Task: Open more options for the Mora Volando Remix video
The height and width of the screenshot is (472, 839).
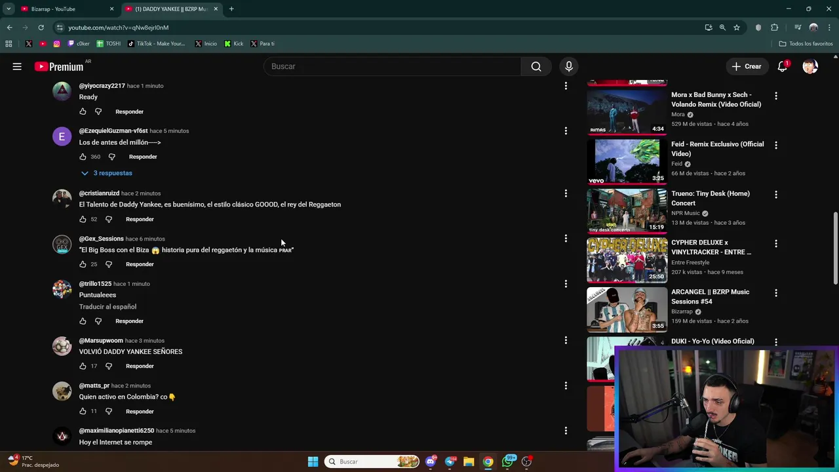Action: [776, 96]
